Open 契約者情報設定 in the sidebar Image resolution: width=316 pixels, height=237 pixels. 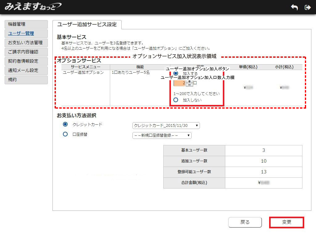pos(26,61)
